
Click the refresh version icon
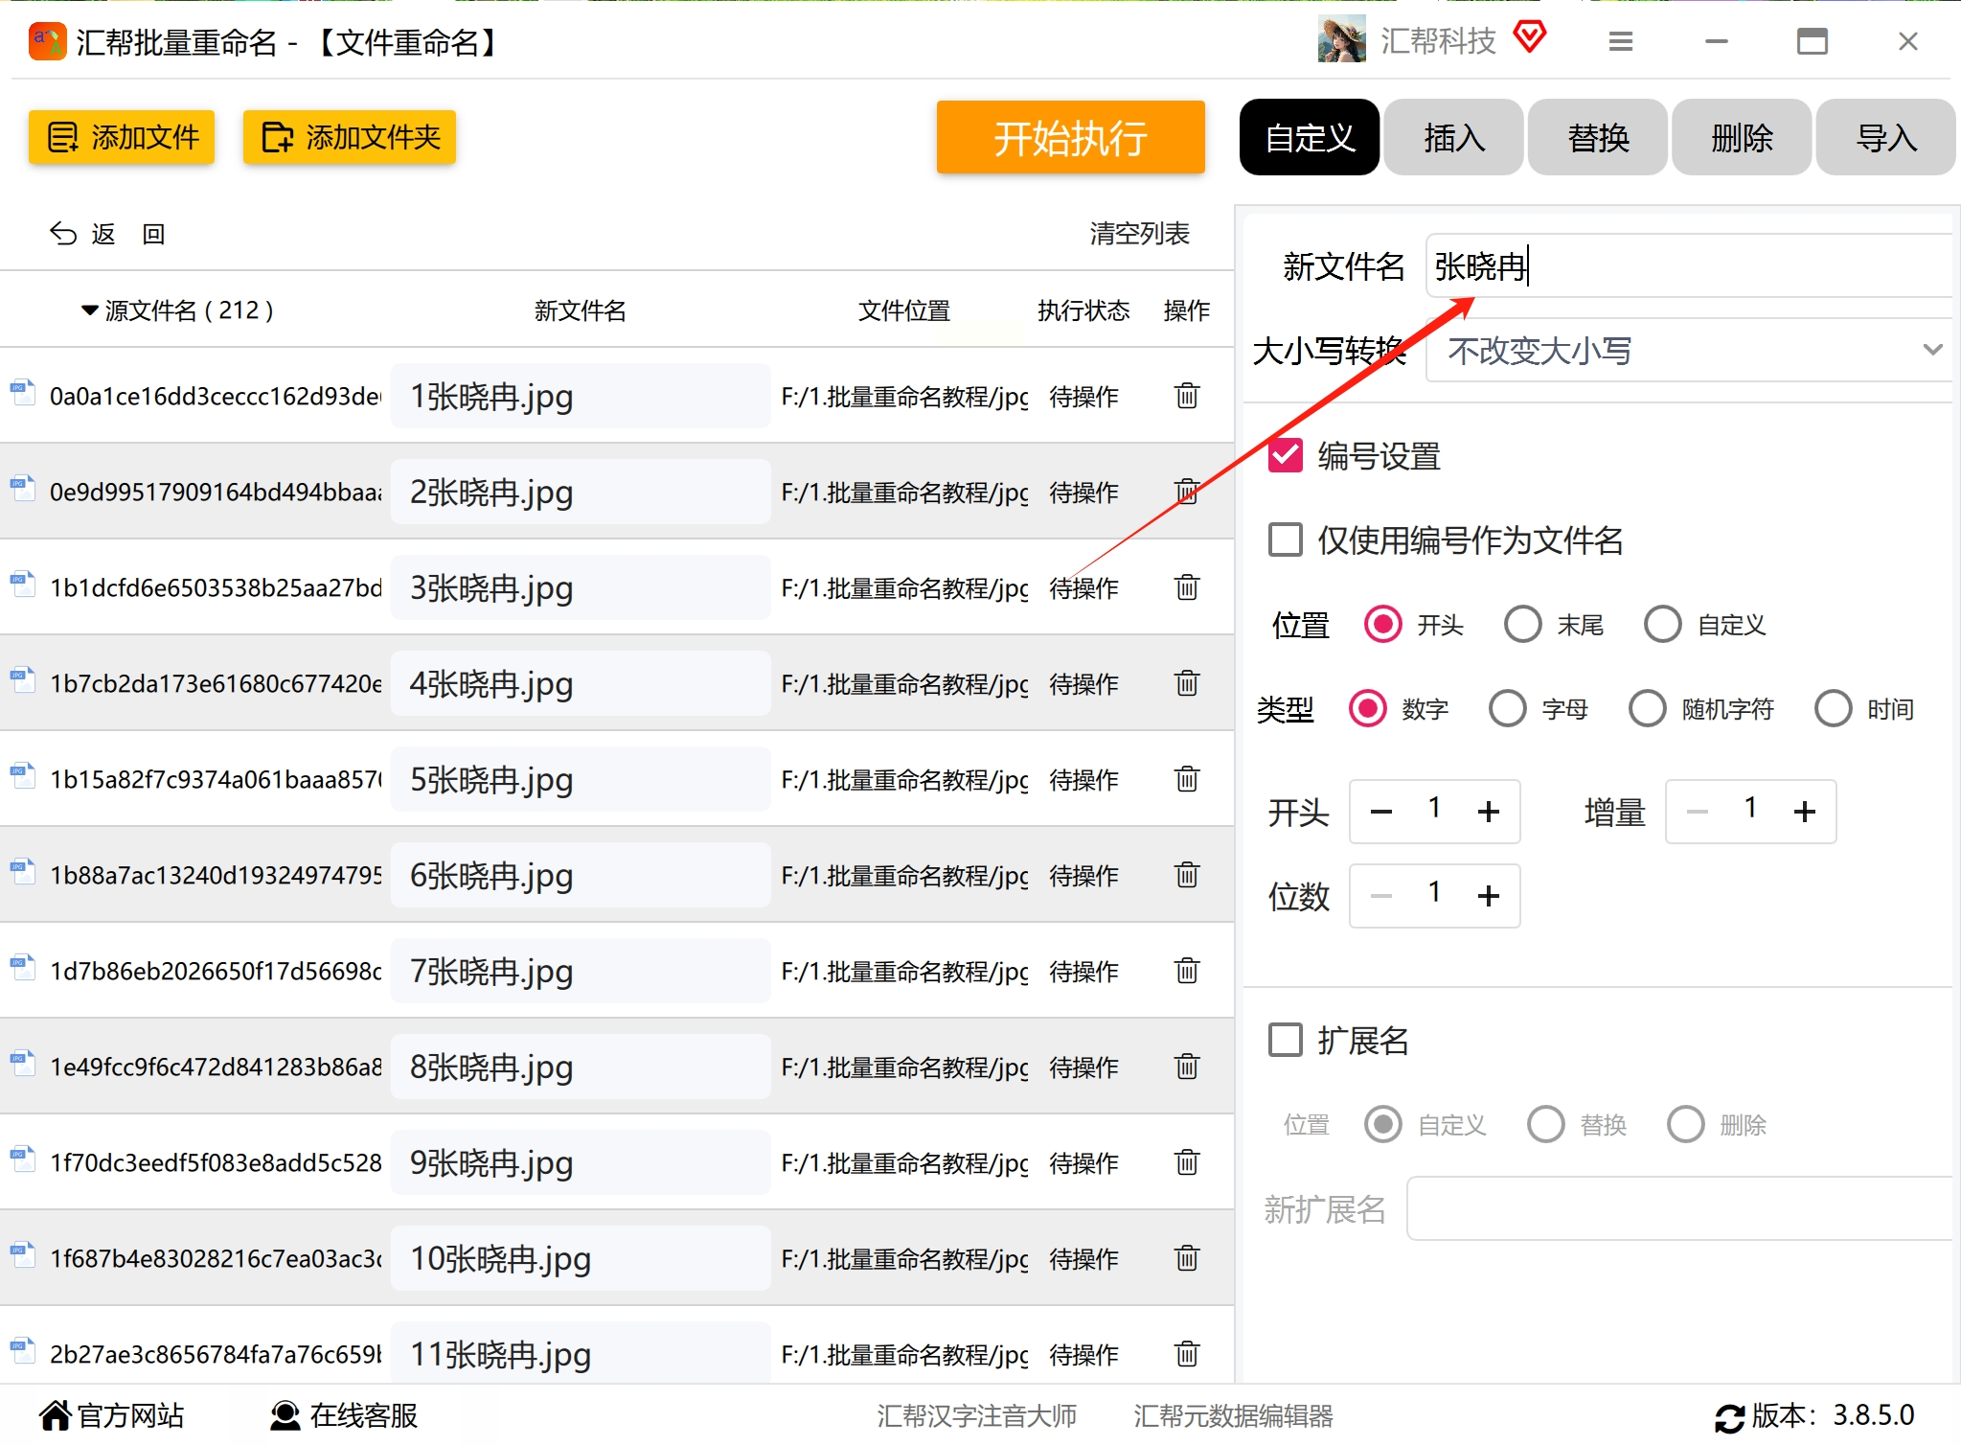(1729, 1416)
